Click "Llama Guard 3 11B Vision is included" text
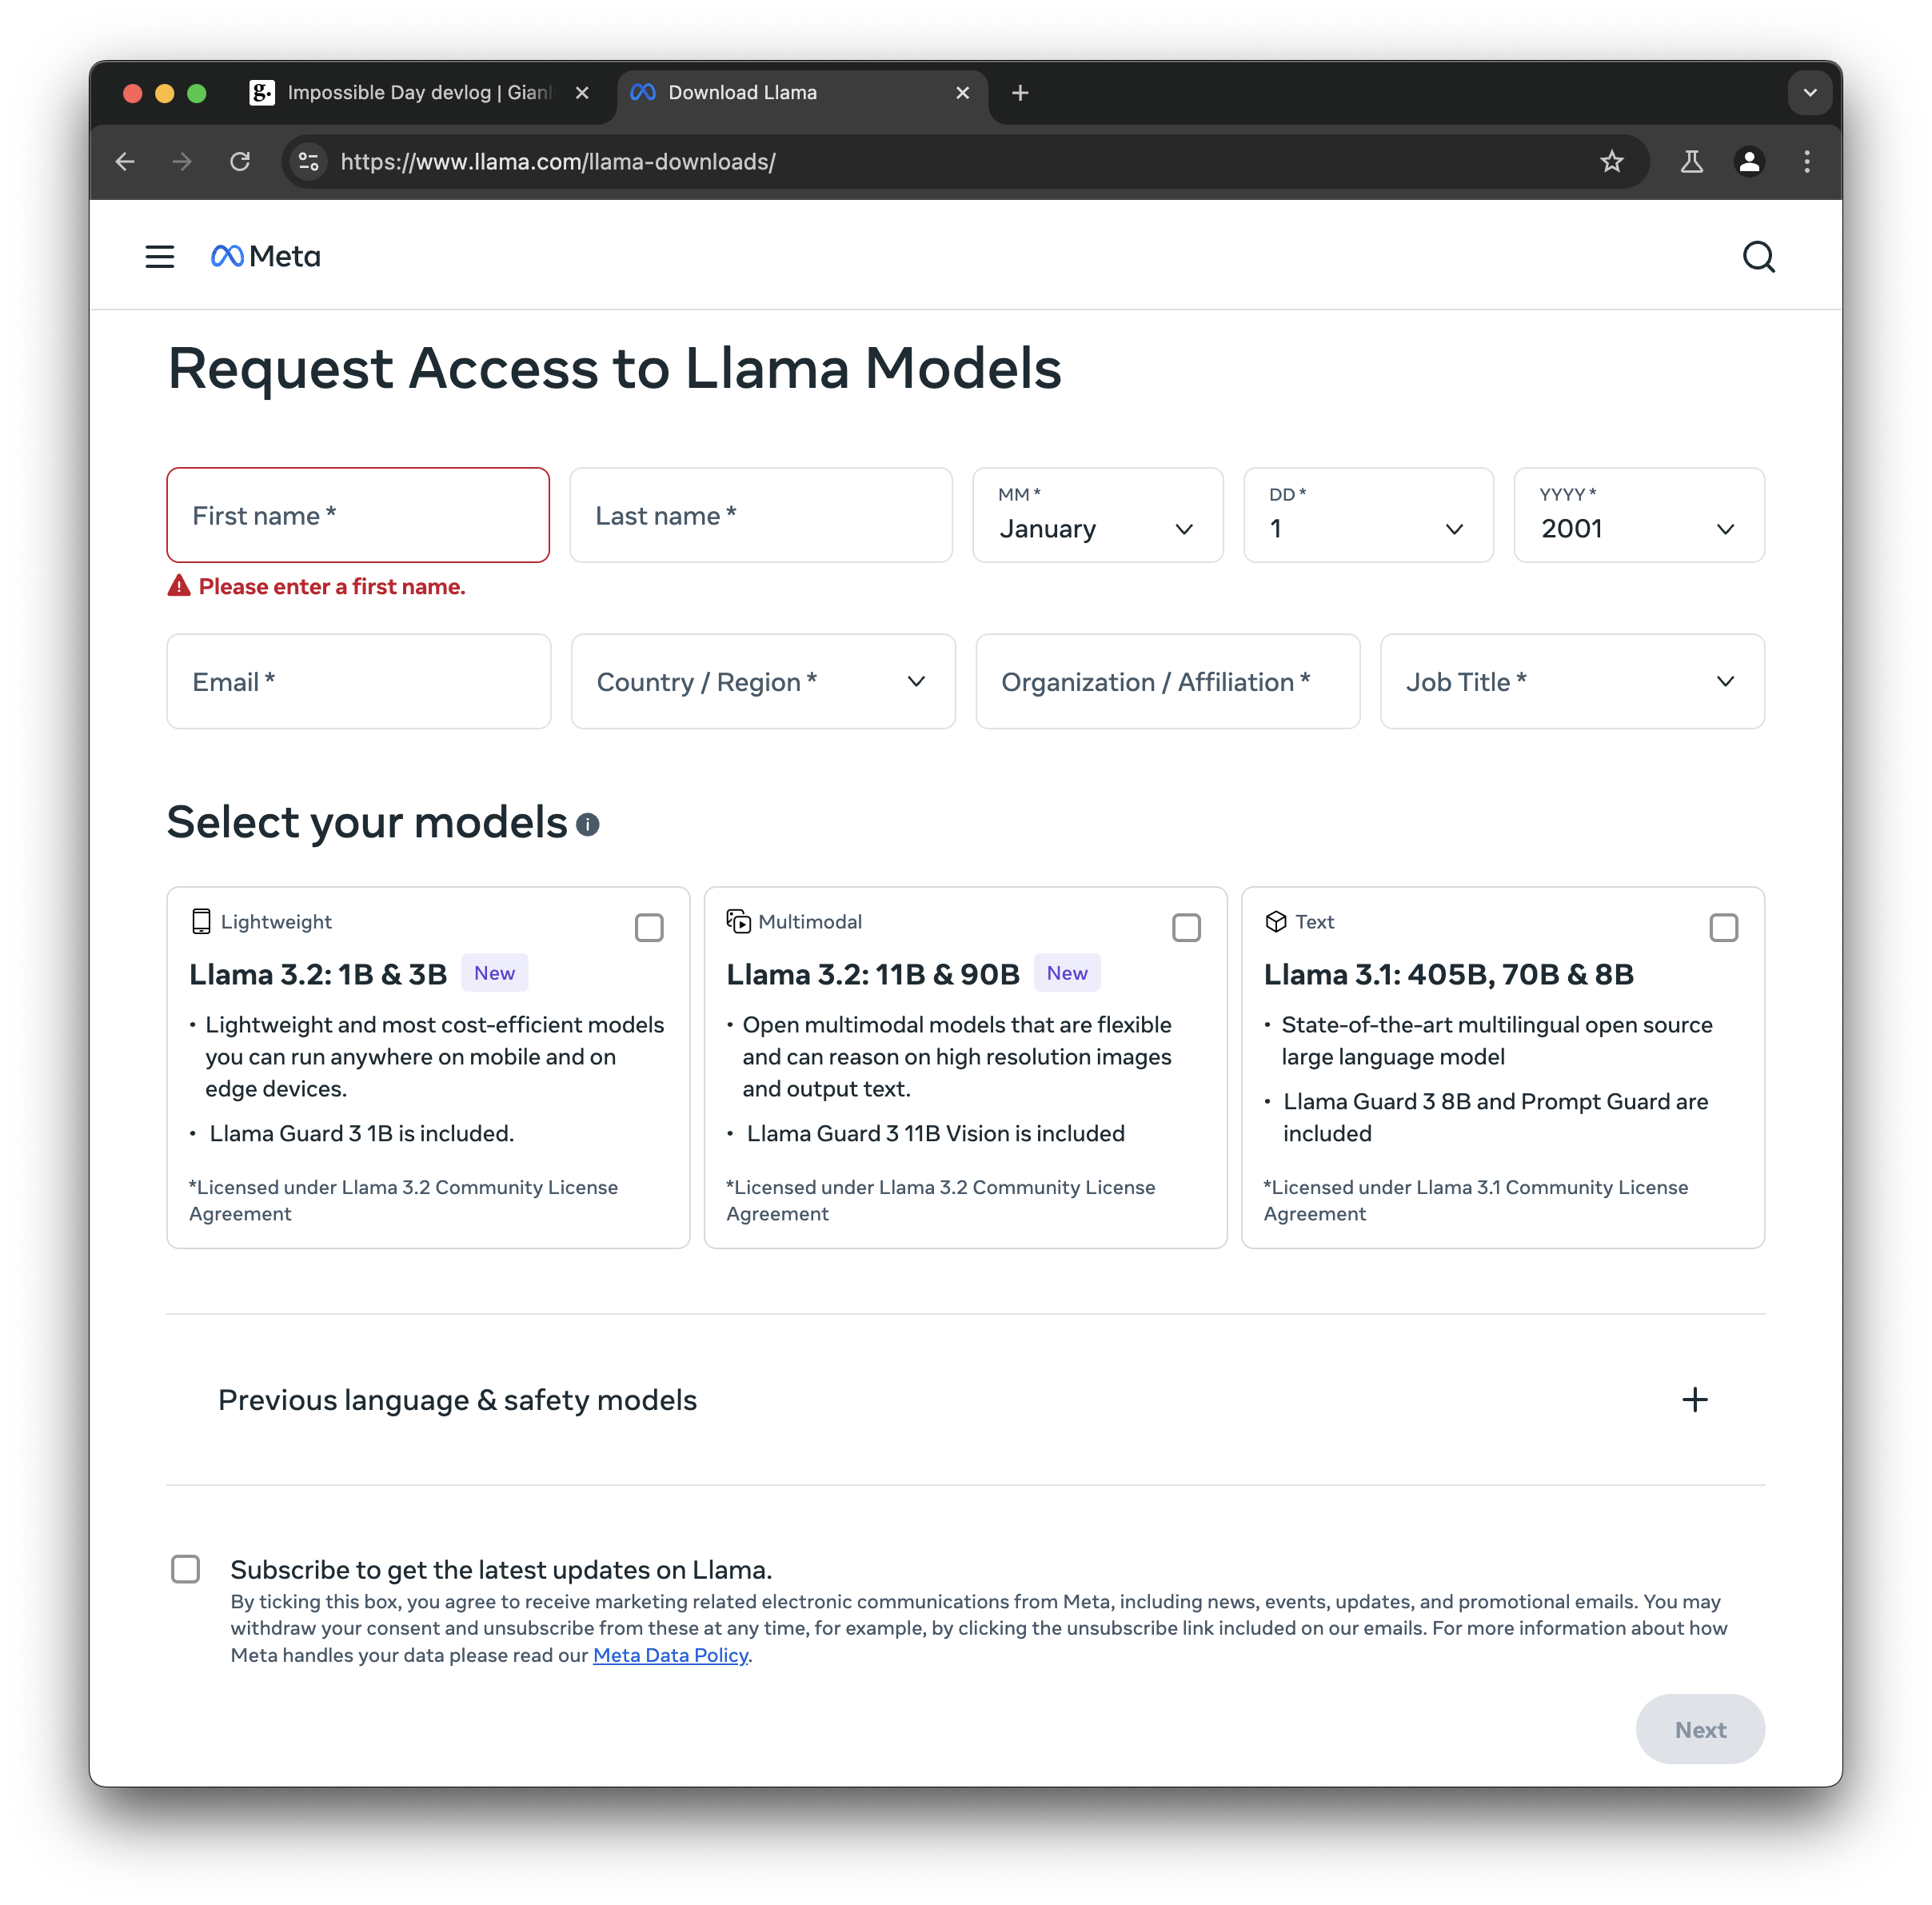This screenshot has width=1932, height=1905. [936, 1133]
